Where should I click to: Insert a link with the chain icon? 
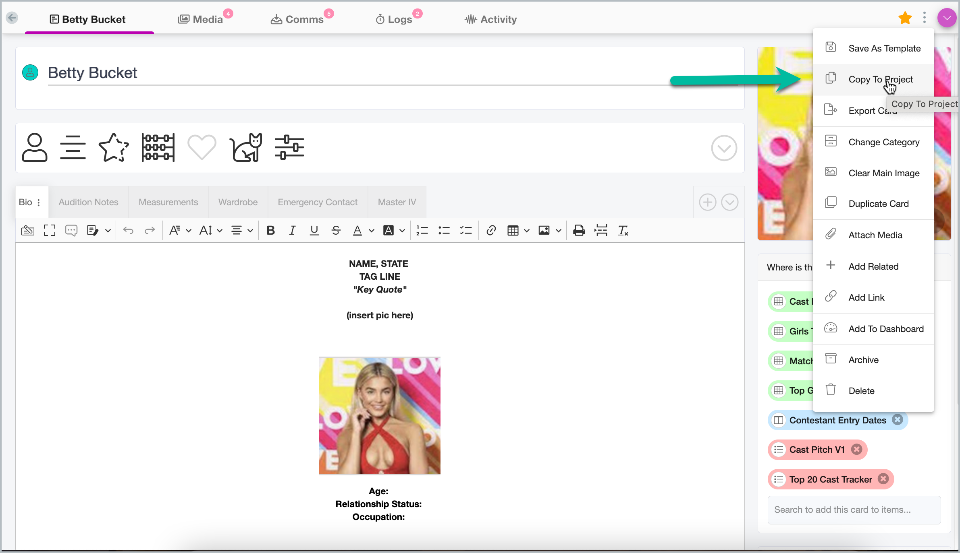[490, 231]
